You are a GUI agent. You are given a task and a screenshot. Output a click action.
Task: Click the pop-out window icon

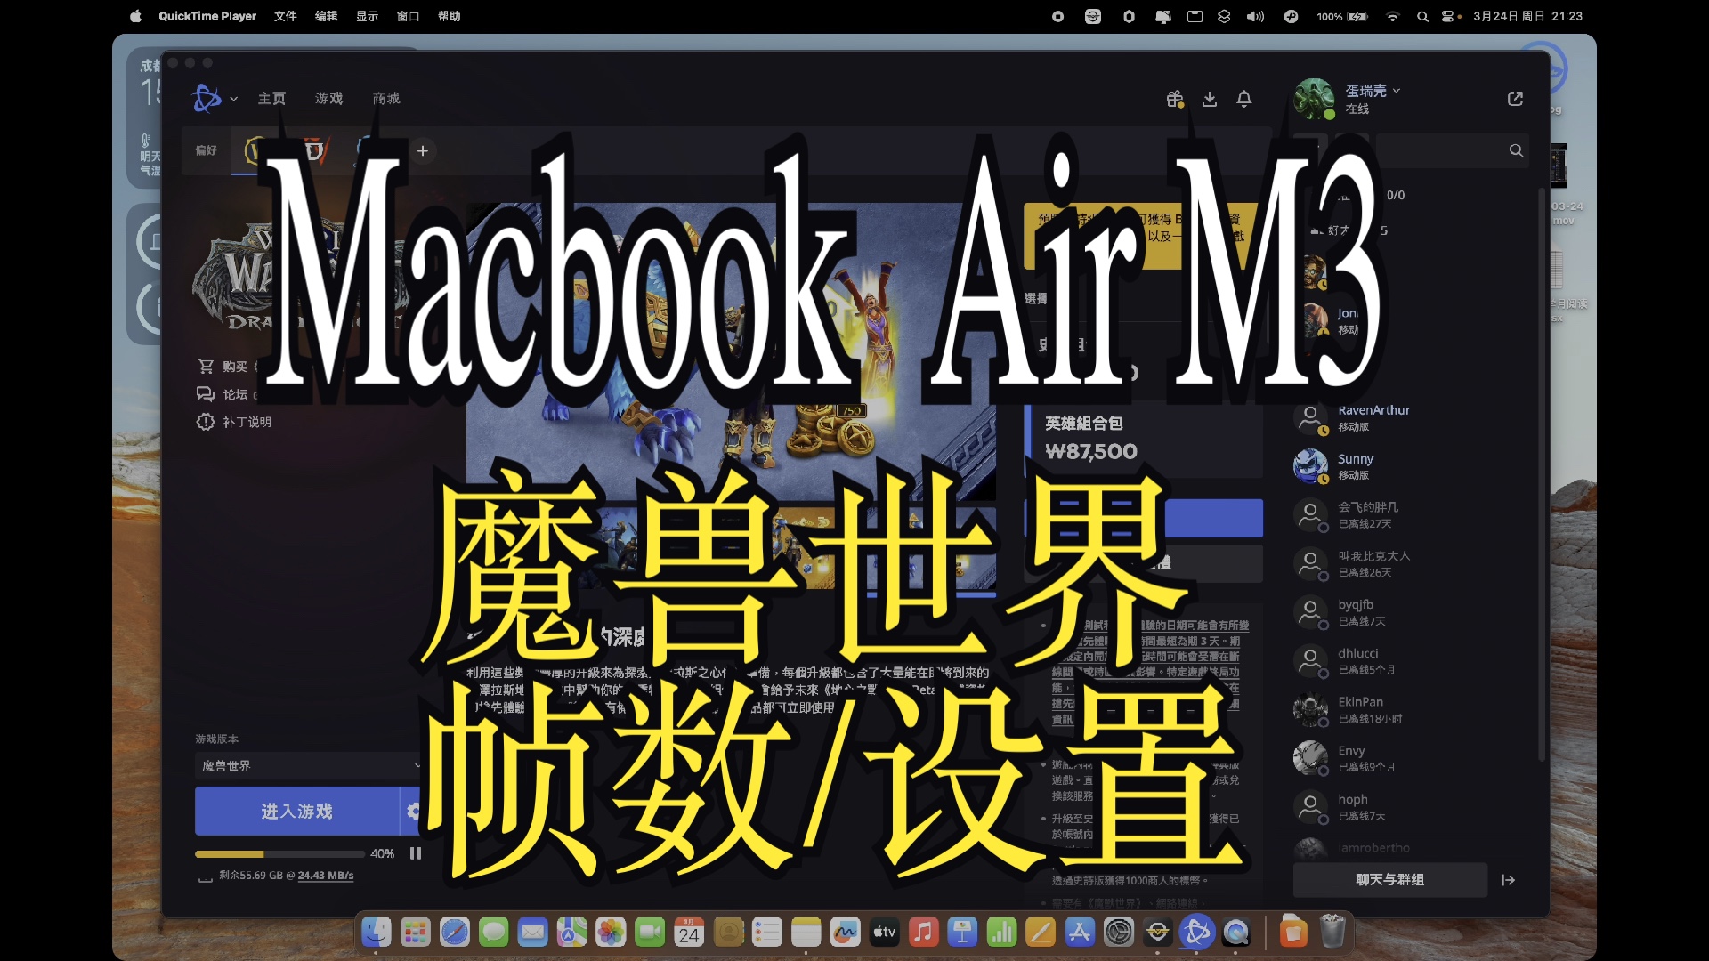(x=1515, y=99)
